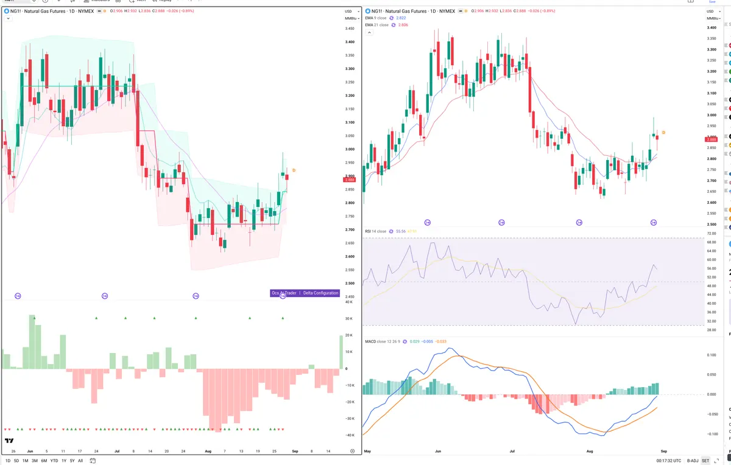This screenshot has height=465, width=731.
Task: Click the 40 K label on delta volume axis
Action: (x=349, y=302)
